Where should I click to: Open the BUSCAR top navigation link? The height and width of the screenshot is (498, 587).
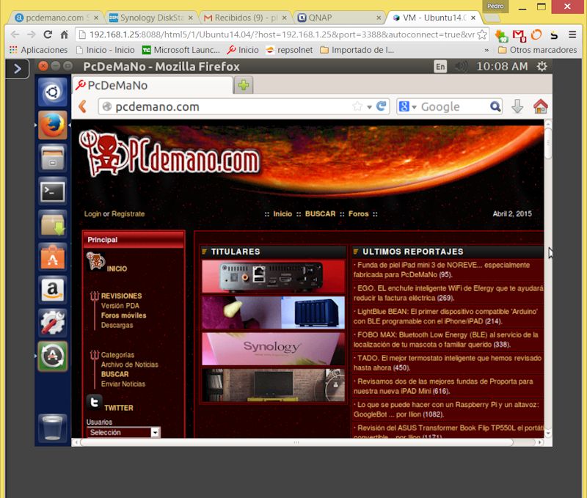tap(320, 213)
